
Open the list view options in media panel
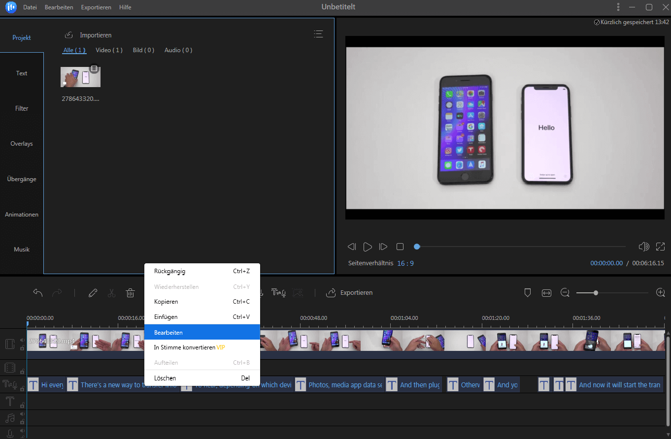[318, 34]
